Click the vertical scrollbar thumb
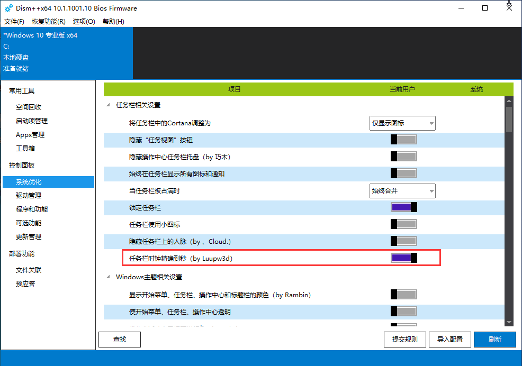The image size is (522, 366). (509, 119)
